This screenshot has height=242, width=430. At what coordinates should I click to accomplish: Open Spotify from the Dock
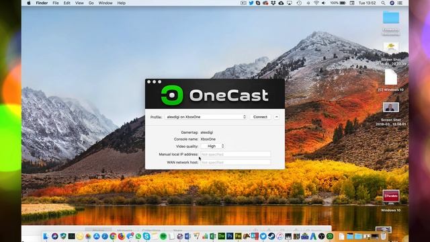(x=163, y=236)
